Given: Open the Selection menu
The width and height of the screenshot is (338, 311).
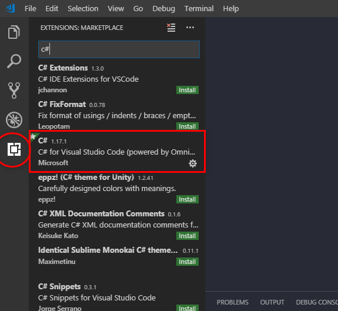Looking at the screenshot, I should click(83, 9).
